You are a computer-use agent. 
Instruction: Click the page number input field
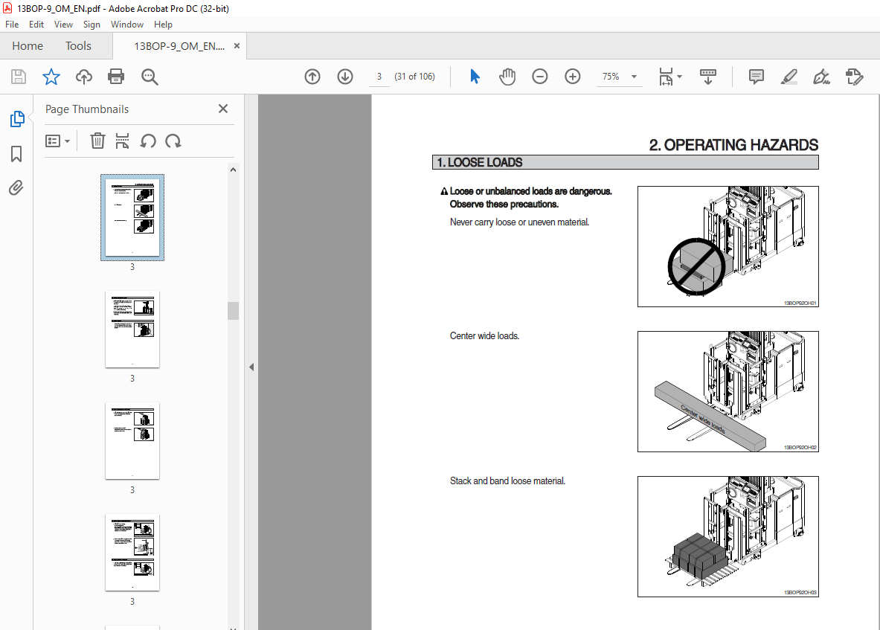point(379,77)
